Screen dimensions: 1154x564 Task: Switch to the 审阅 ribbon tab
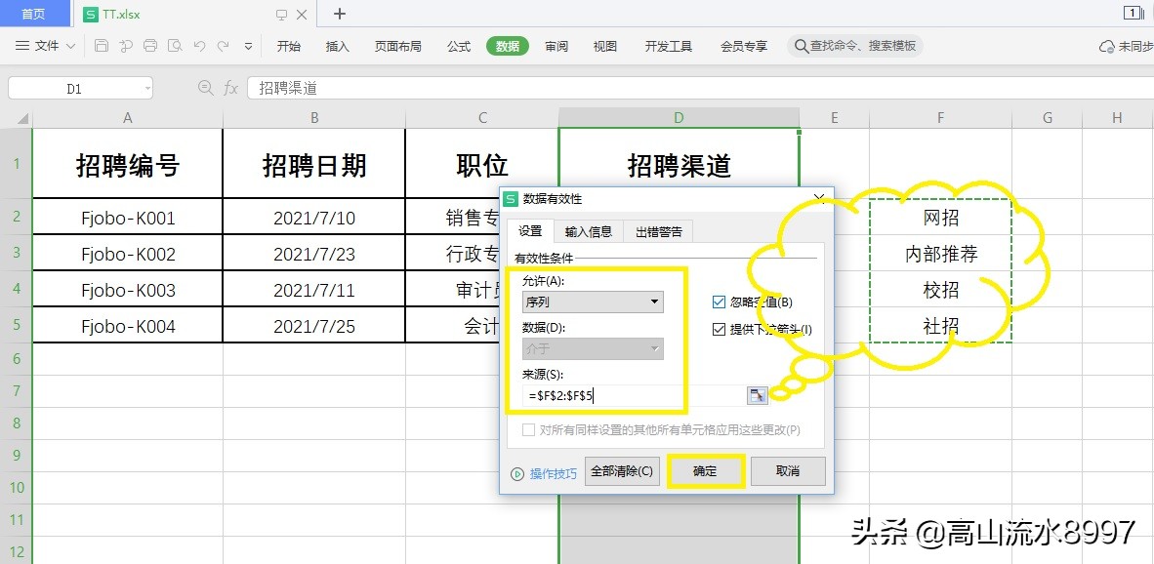click(x=556, y=46)
